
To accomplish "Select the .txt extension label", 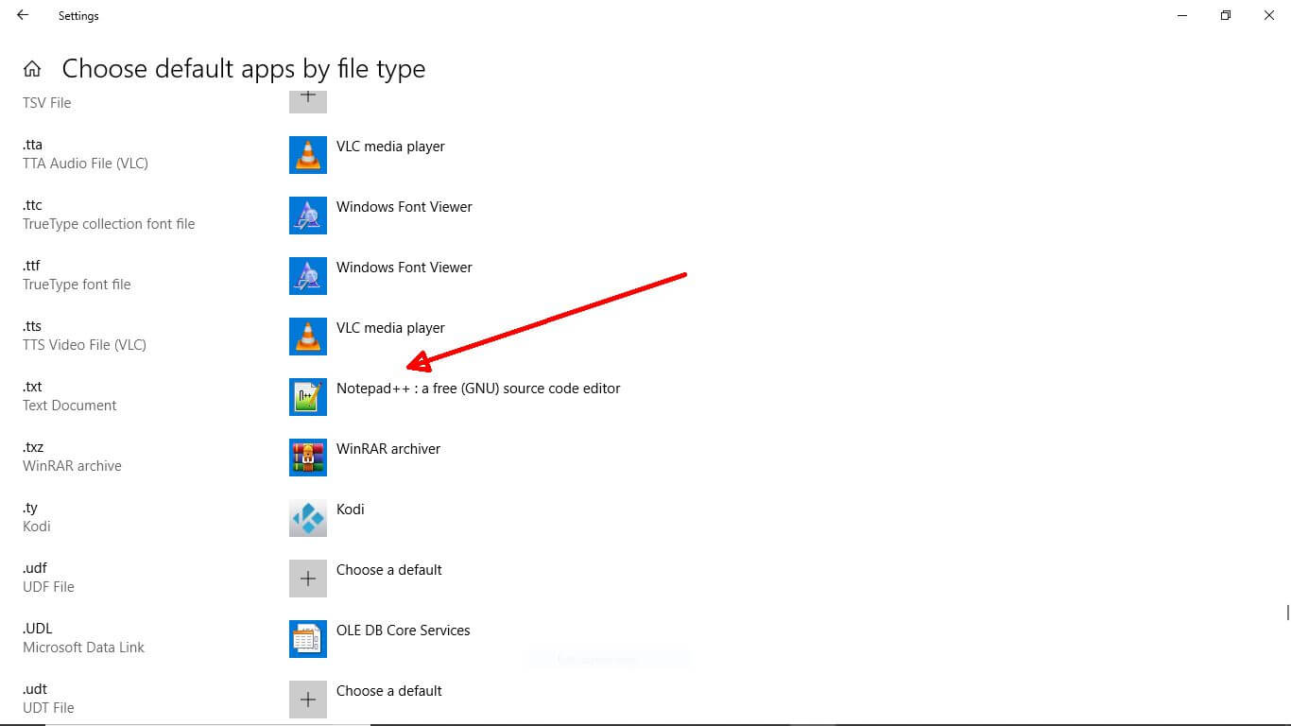I will pyautogui.click(x=32, y=387).
